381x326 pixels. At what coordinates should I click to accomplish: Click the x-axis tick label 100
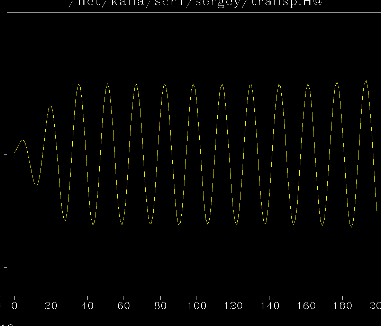pyautogui.click(x=197, y=306)
